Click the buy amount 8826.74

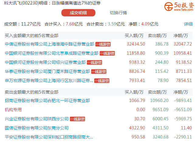[137, 71]
